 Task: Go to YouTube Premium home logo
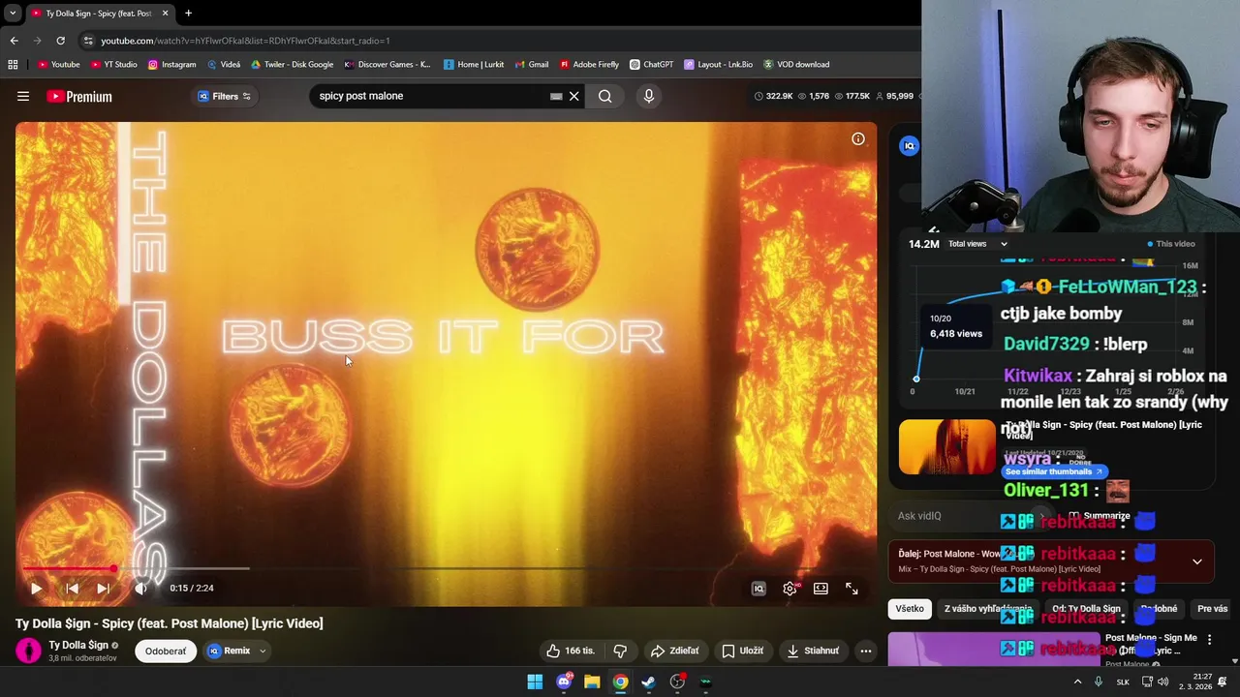click(x=79, y=96)
